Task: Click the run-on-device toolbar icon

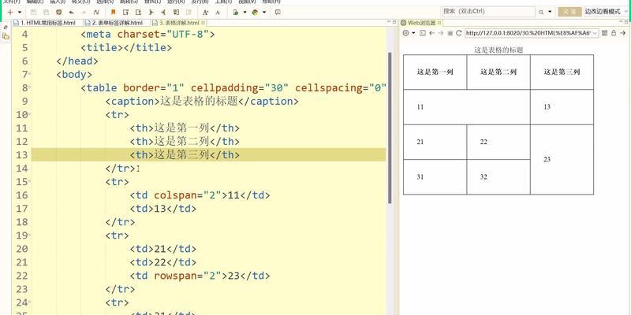Action: click(236, 13)
